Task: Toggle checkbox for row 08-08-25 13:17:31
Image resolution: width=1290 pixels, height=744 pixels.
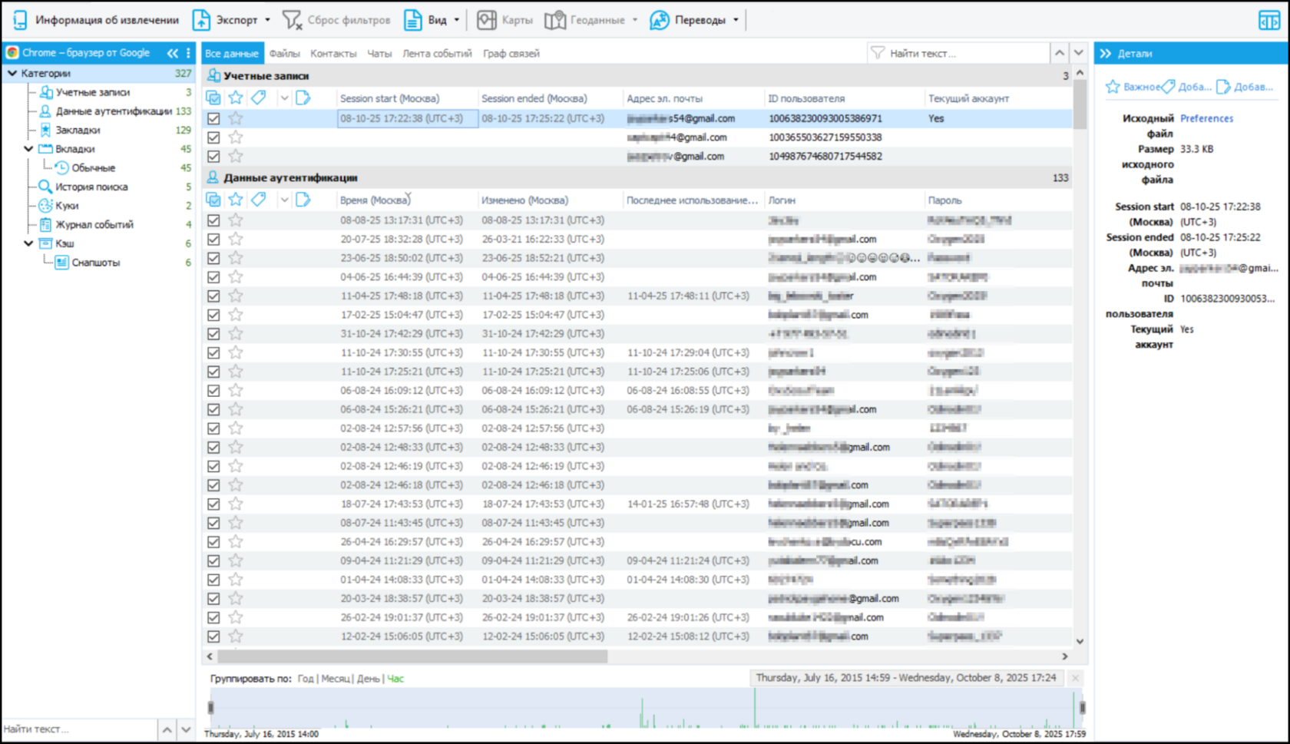Action: click(x=213, y=220)
